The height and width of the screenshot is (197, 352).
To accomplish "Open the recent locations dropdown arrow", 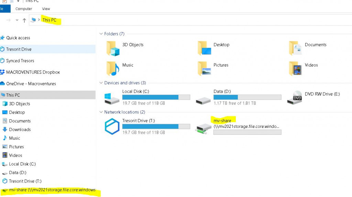I will [17, 20].
